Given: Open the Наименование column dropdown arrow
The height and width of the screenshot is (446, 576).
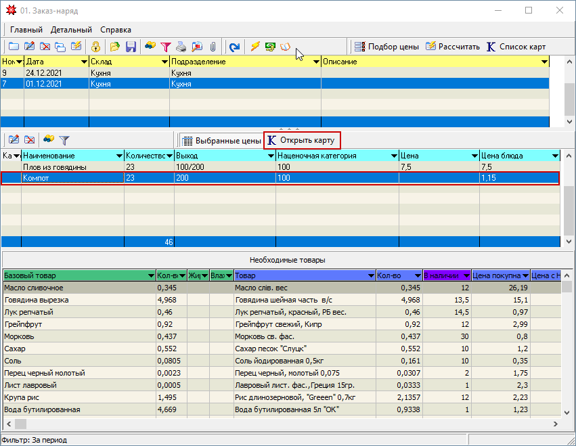Looking at the screenshot, I should tap(118, 156).
